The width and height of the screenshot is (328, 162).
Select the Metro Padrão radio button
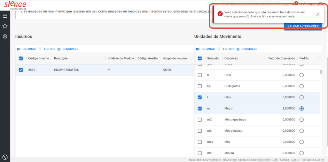(301, 109)
